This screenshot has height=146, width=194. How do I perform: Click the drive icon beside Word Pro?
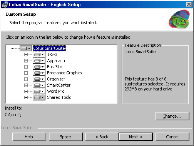point(39,91)
